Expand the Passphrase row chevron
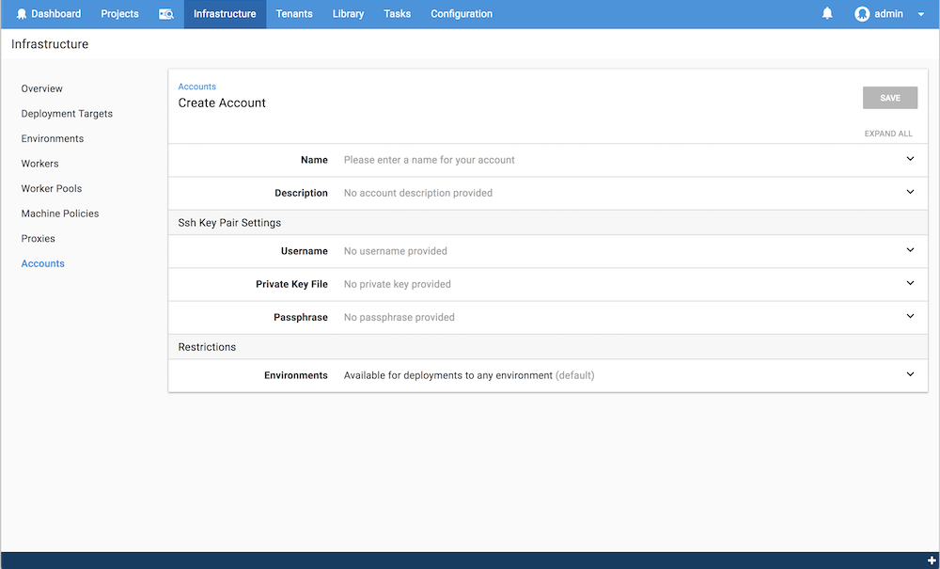Viewport: 940px width, 569px height. coord(910,316)
